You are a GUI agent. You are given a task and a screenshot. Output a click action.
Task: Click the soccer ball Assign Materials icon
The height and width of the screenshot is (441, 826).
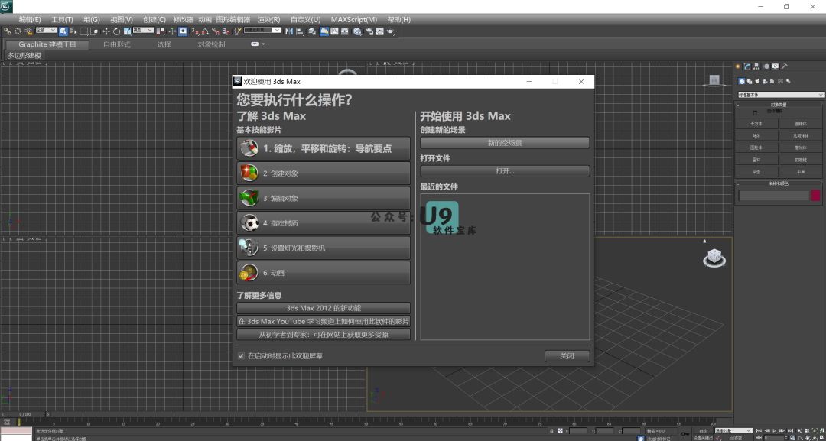click(x=250, y=223)
